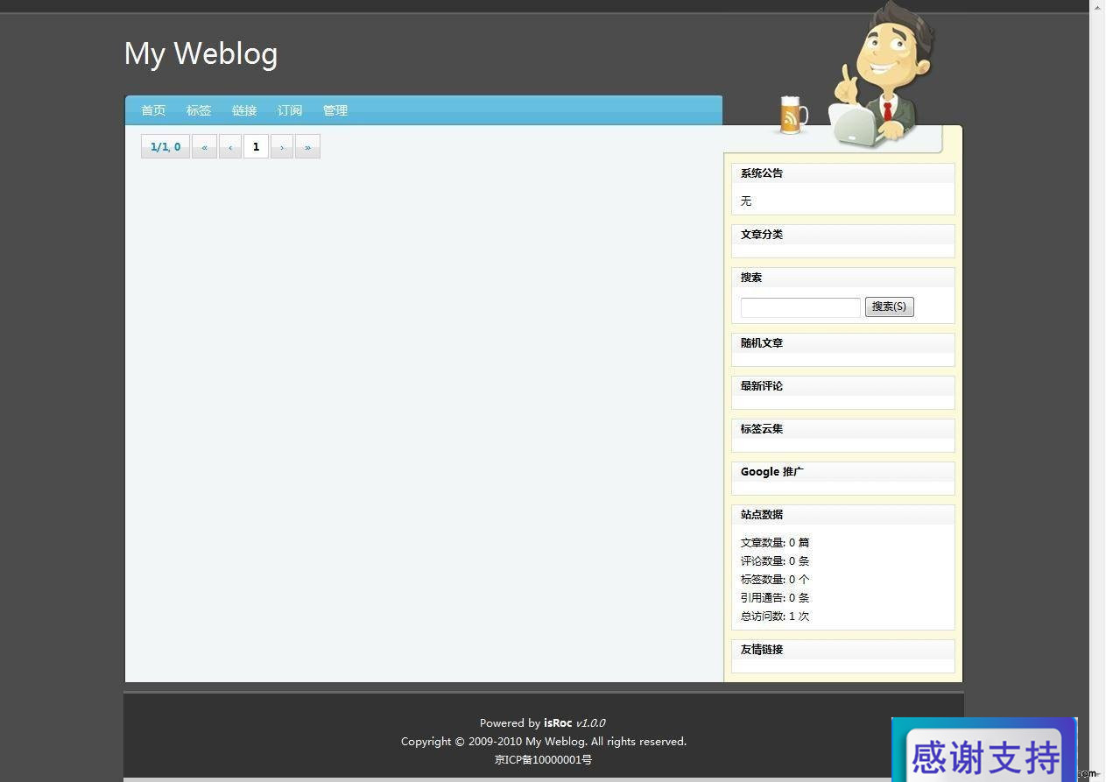Select page number 1 in pagination
The height and width of the screenshot is (782, 1106).
click(256, 146)
